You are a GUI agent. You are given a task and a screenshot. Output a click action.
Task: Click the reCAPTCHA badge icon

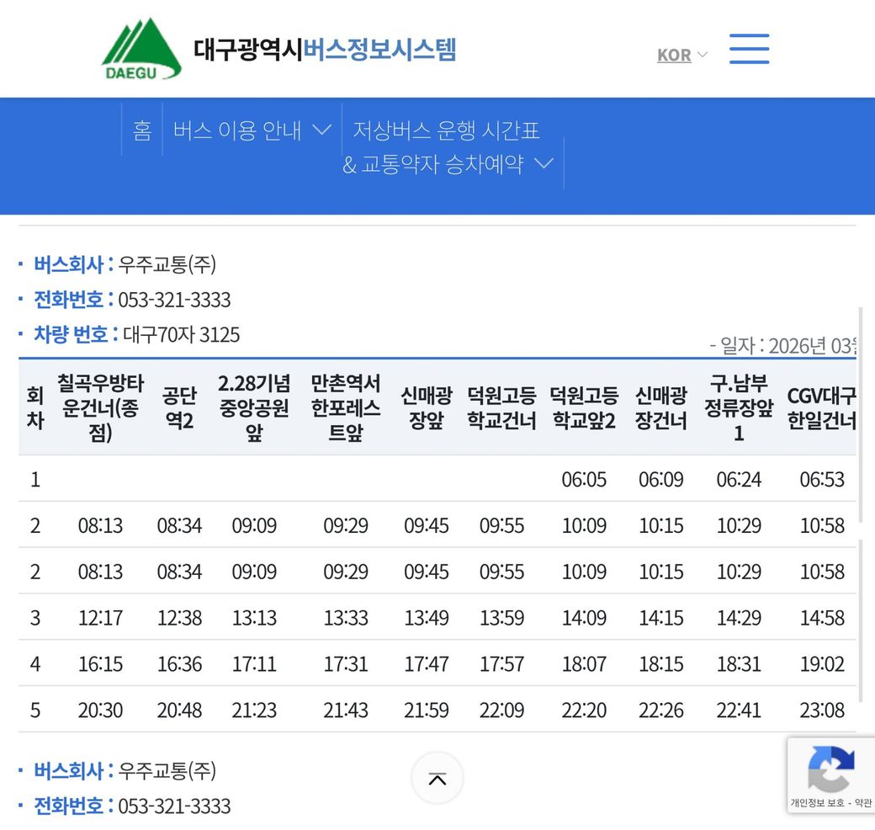tap(830, 768)
